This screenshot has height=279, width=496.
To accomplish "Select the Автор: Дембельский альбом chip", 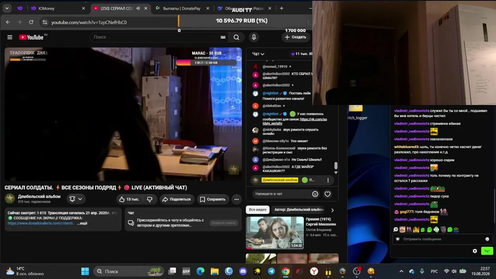I will click(299, 210).
